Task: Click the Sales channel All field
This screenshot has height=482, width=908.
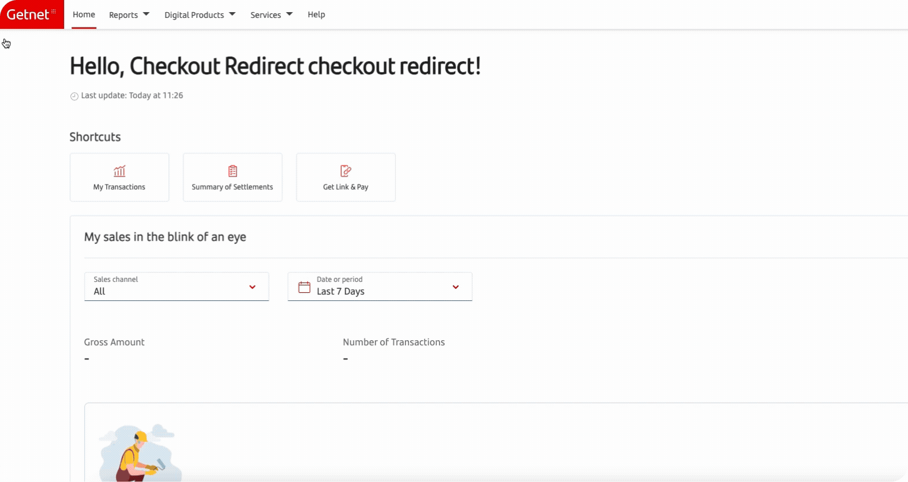Action: 177,287
